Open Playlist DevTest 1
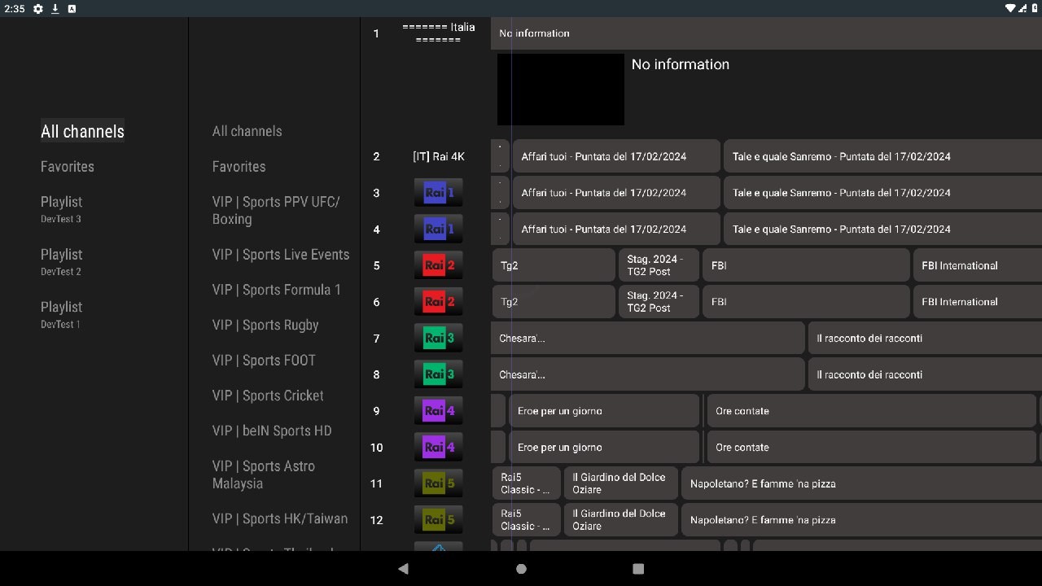 coord(62,314)
